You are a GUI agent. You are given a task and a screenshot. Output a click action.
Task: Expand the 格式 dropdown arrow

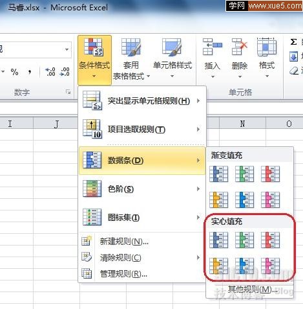tap(267, 76)
